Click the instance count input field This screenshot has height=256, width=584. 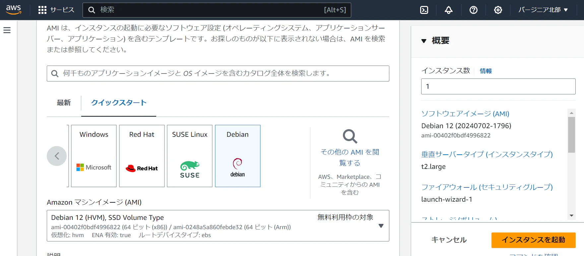tap(498, 86)
